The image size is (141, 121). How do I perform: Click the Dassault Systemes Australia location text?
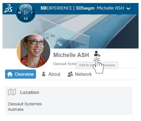tap(25, 107)
